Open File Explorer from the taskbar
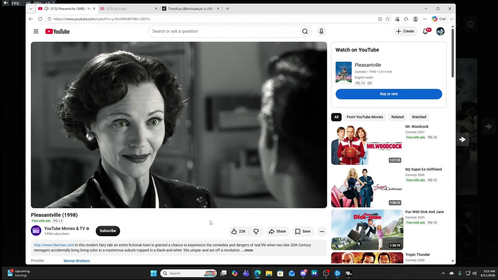This screenshot has width=498, height=280. [x=269, y=273]
